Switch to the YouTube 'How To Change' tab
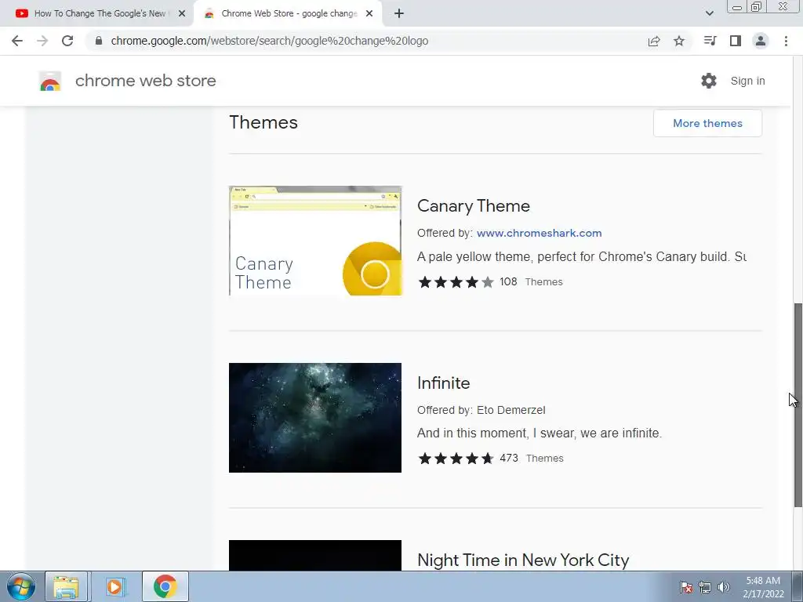The image size is (803, 602). tap(97, 14)
